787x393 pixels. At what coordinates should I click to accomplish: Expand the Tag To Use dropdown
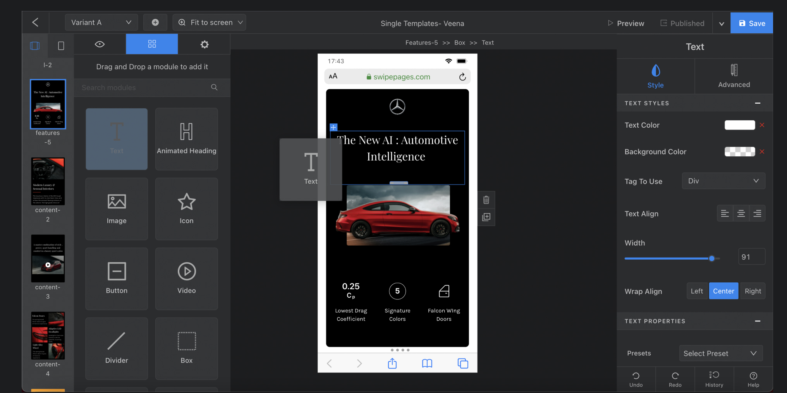(x=723, y=181)
